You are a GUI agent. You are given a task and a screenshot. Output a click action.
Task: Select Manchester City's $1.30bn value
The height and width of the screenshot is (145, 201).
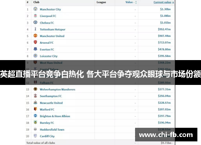[165, 9]
